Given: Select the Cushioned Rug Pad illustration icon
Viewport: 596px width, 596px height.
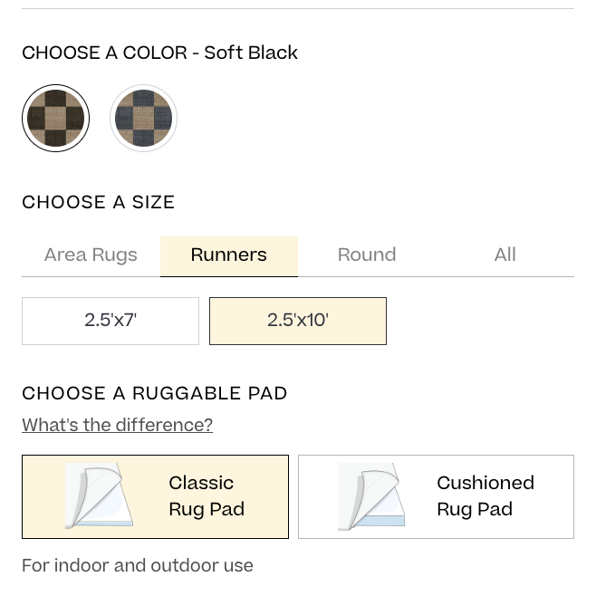Looking at the screenshot, I should [371, 496].
